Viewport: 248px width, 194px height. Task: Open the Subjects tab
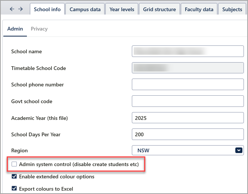click(x=232, y=9)
